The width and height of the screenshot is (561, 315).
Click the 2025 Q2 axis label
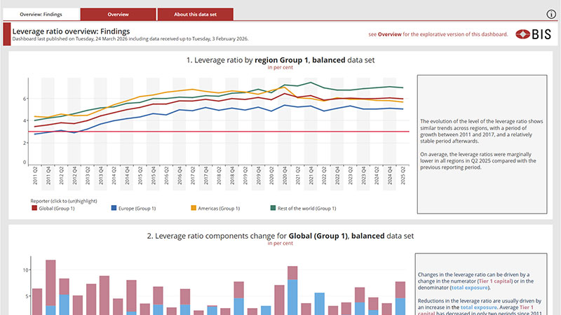click(403, 176)
